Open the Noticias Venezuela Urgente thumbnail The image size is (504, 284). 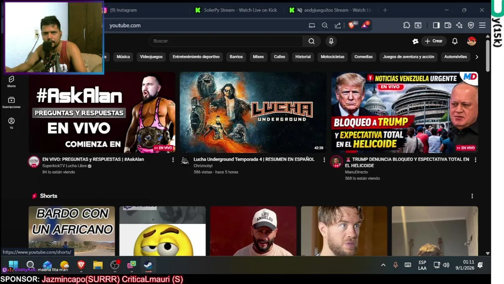point(405,112)
